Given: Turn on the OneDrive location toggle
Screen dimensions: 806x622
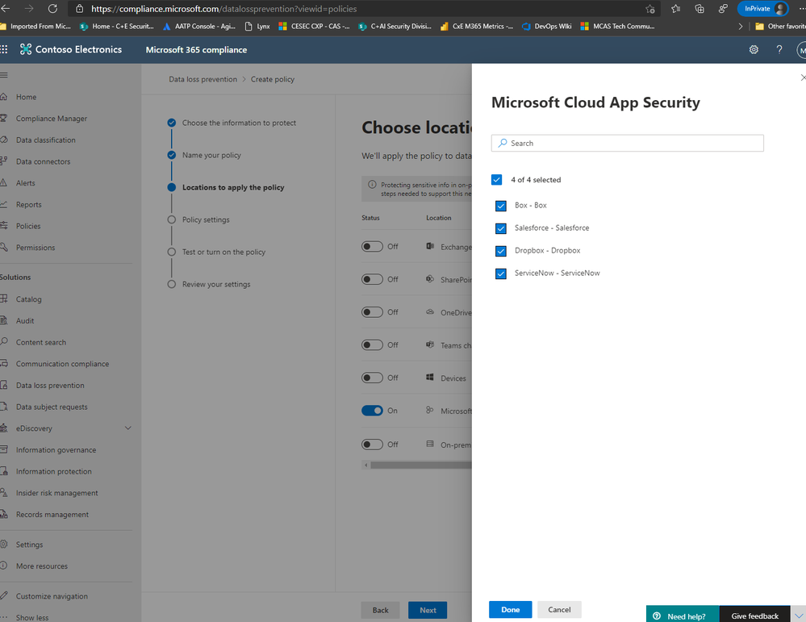Looking at the screenshot, I should pos(372,312).
